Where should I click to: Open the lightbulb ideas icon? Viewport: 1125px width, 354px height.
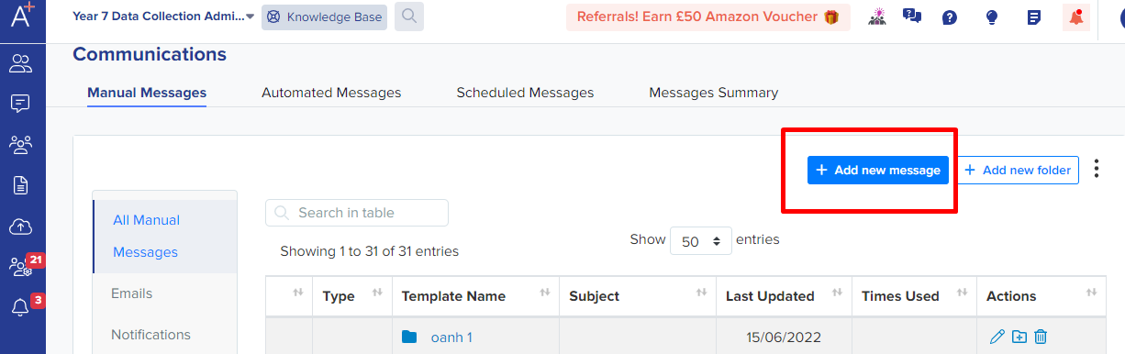coord(991,17)
